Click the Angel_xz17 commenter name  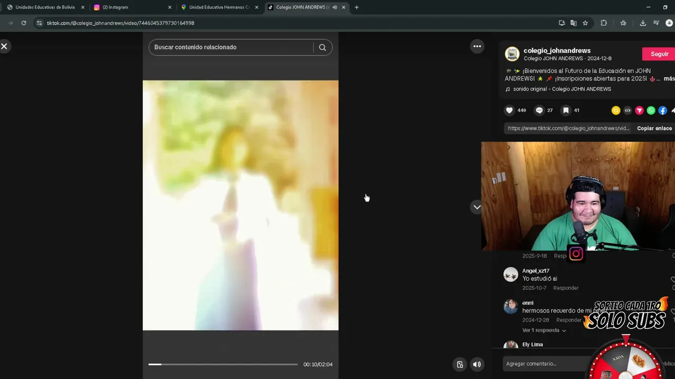[536, 271]
